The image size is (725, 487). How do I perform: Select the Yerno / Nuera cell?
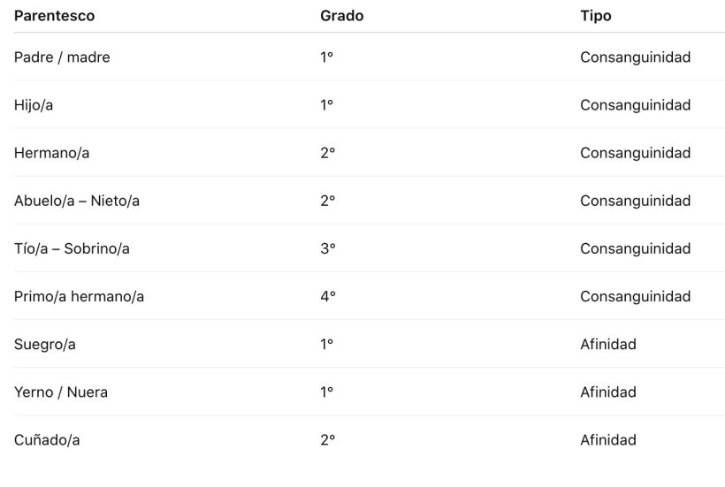pos(61,392)
